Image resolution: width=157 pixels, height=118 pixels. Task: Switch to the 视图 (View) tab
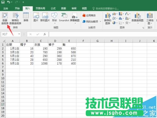tap(84, 8)
